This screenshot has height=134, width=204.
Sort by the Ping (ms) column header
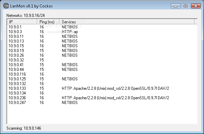coord(48,22)
